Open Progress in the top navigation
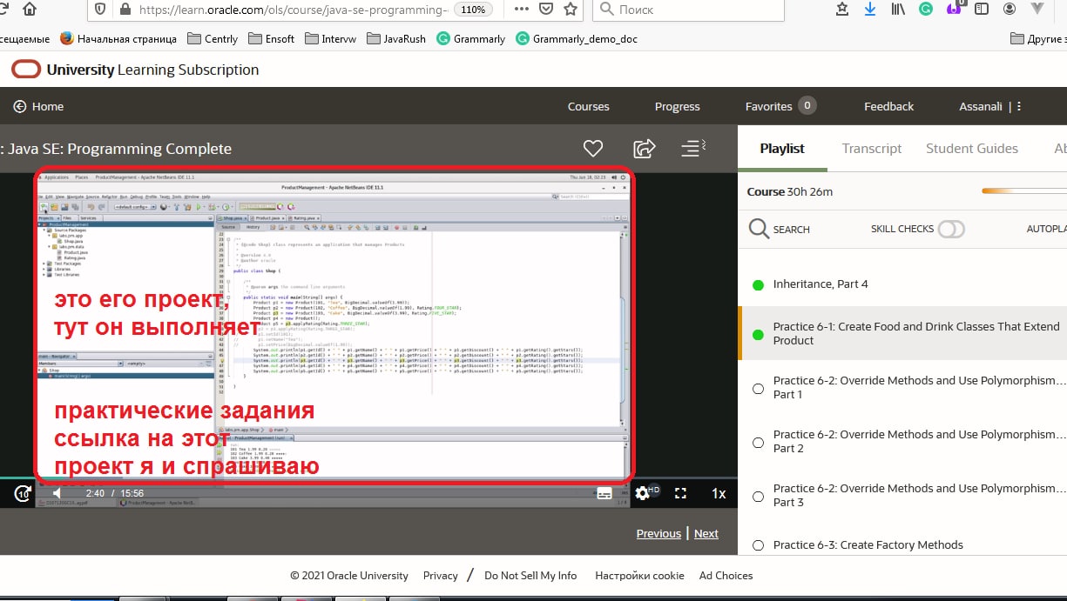Image resolution: width=1067 pixels, height=601 pixels. click(x=678, y=106)
